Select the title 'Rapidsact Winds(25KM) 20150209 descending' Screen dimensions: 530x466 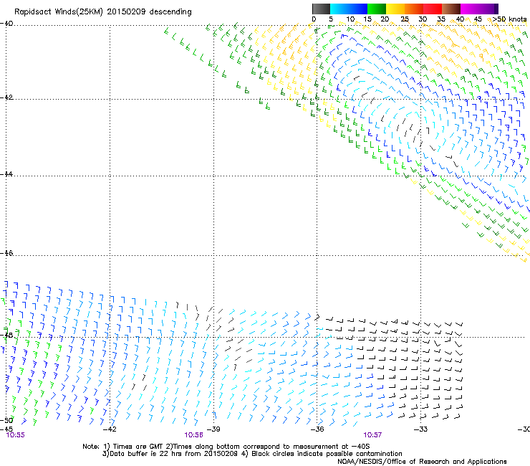pos(102,12)
